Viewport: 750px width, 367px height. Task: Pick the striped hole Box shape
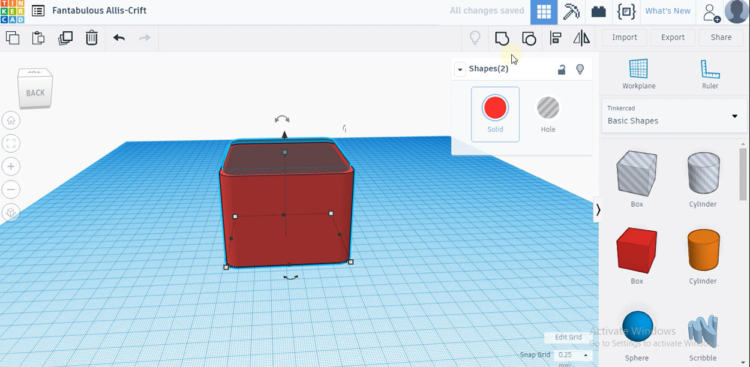[x=637, y=173]
